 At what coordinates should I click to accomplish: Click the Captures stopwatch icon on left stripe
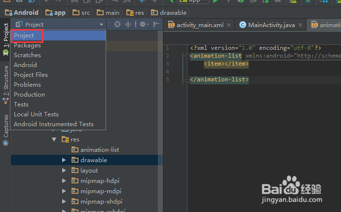(5, 142)
